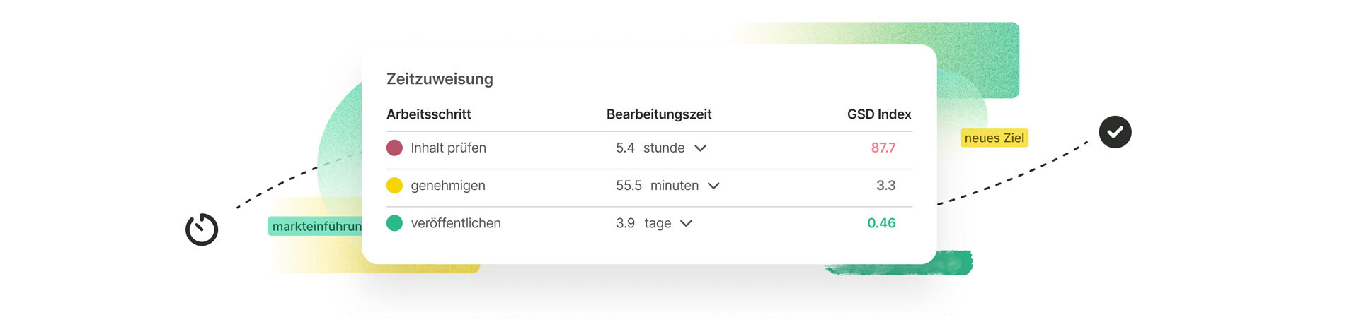Click the green dot beside veröffentlichen
This screenshot has width=1359, height=322.
pos(394,223)
